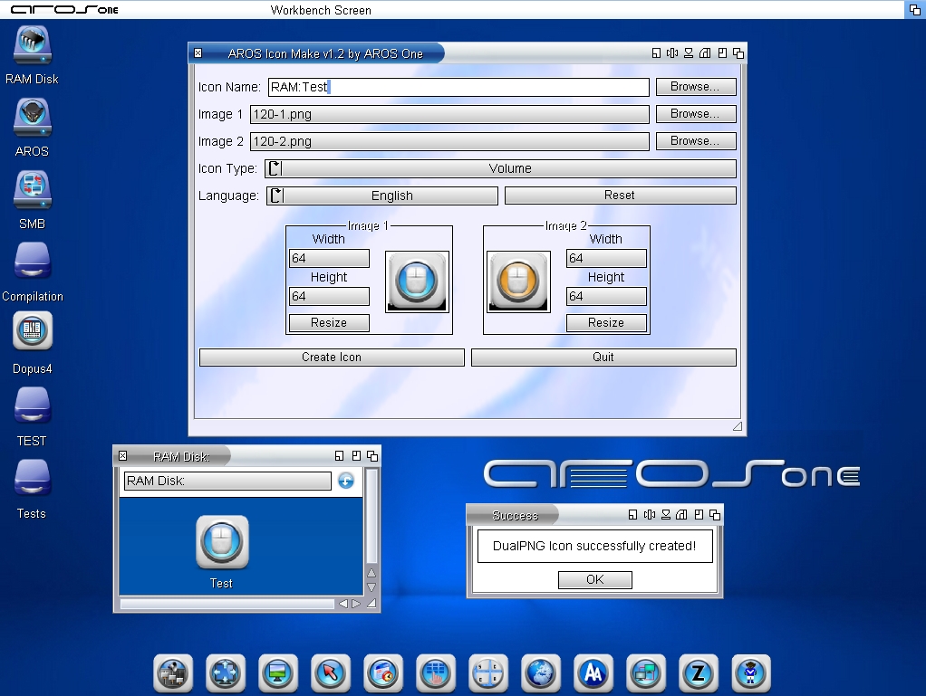Open the network tree dock icon
The image size is (926, 696).
click(173, 673)
